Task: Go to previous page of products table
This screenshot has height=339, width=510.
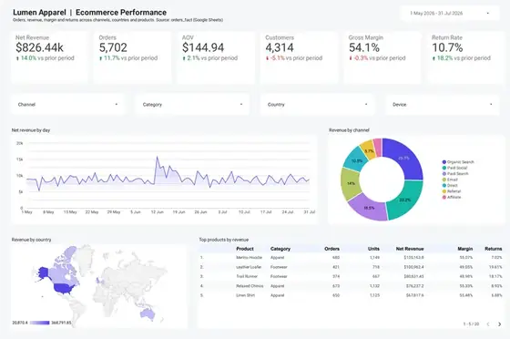Action: pos(488,324)
